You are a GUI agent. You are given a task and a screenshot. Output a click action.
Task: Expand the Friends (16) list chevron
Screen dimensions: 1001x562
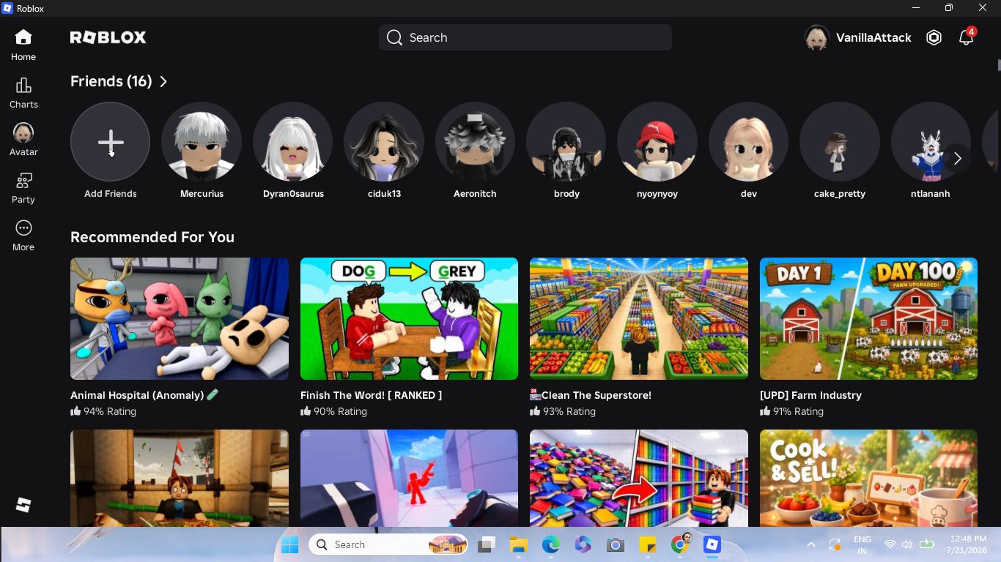tap(163, 81)
